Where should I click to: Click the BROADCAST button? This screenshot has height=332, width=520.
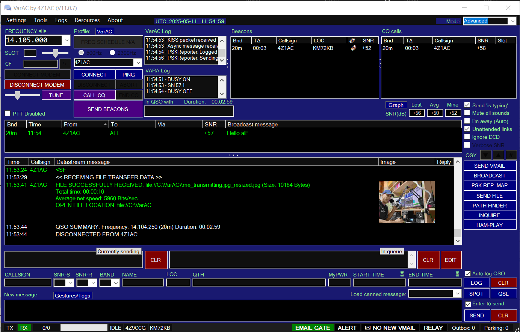[490, 176]
